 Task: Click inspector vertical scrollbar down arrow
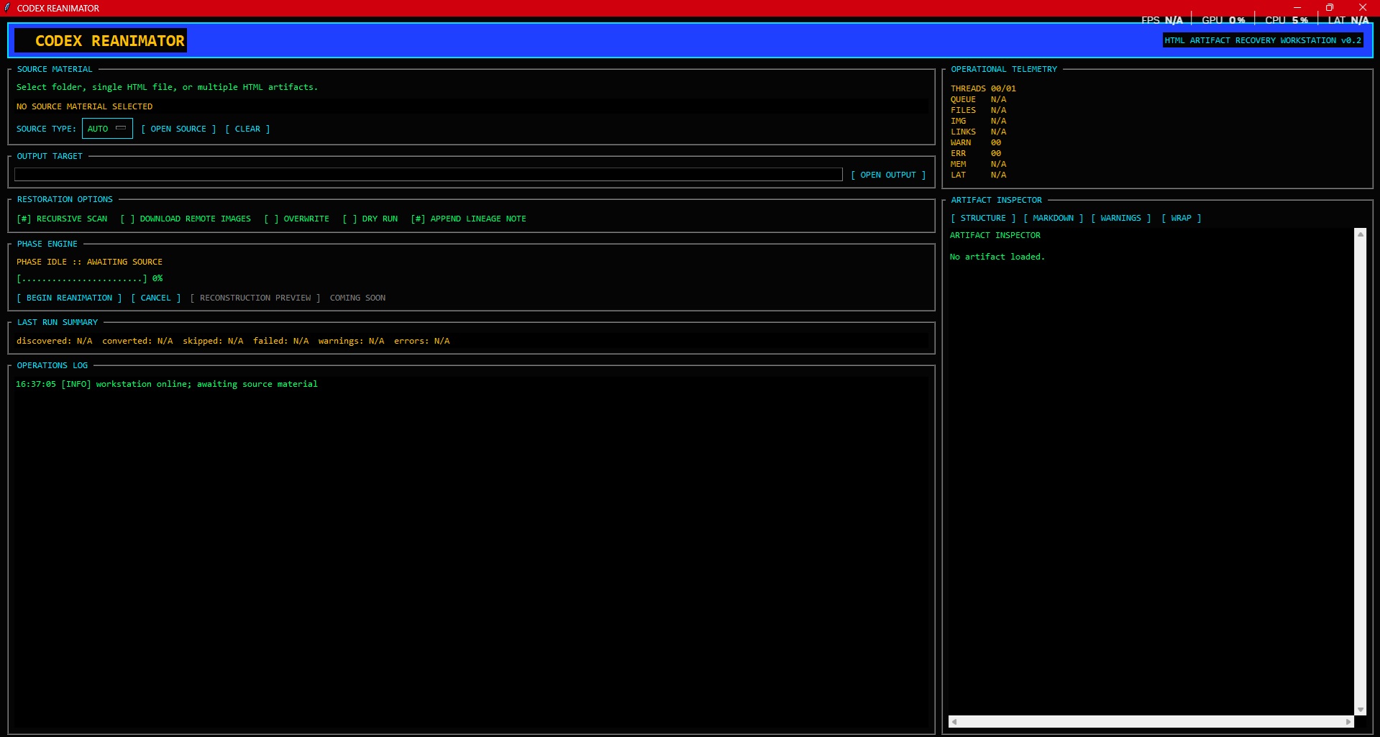coord(1360,710)
